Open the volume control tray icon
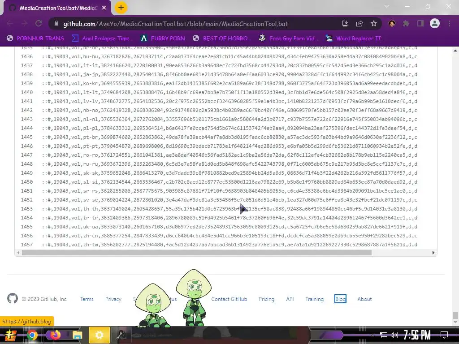The width and height of the screenshot is (459, 344). click(394, 335)
